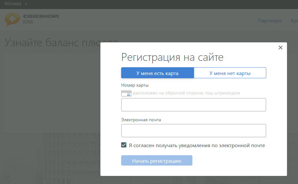Close the registration dialog with the X
This screenshot has height=184, width=298.
pyautogui.click(x=280, y=48)
